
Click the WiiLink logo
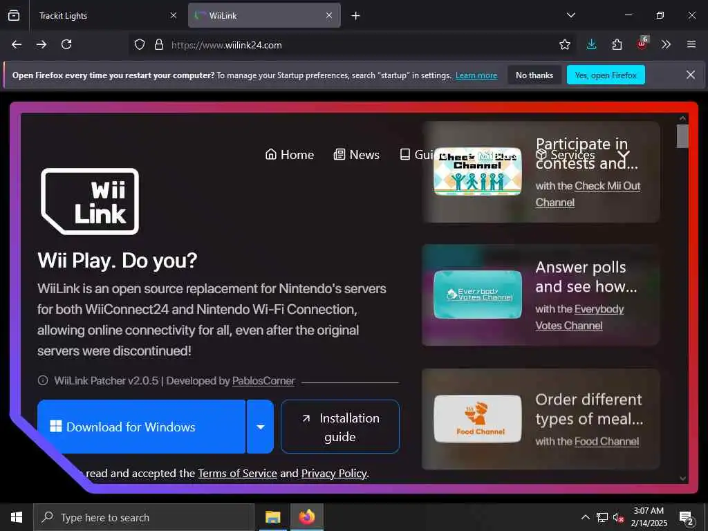point(90,201)
